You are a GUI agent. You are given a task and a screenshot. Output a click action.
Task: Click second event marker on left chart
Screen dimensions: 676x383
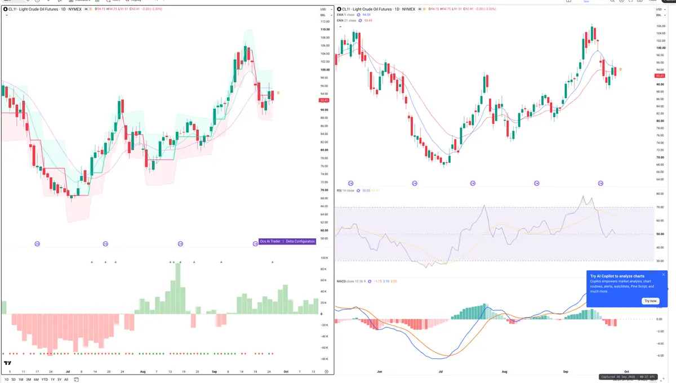(x=105, y=243)
